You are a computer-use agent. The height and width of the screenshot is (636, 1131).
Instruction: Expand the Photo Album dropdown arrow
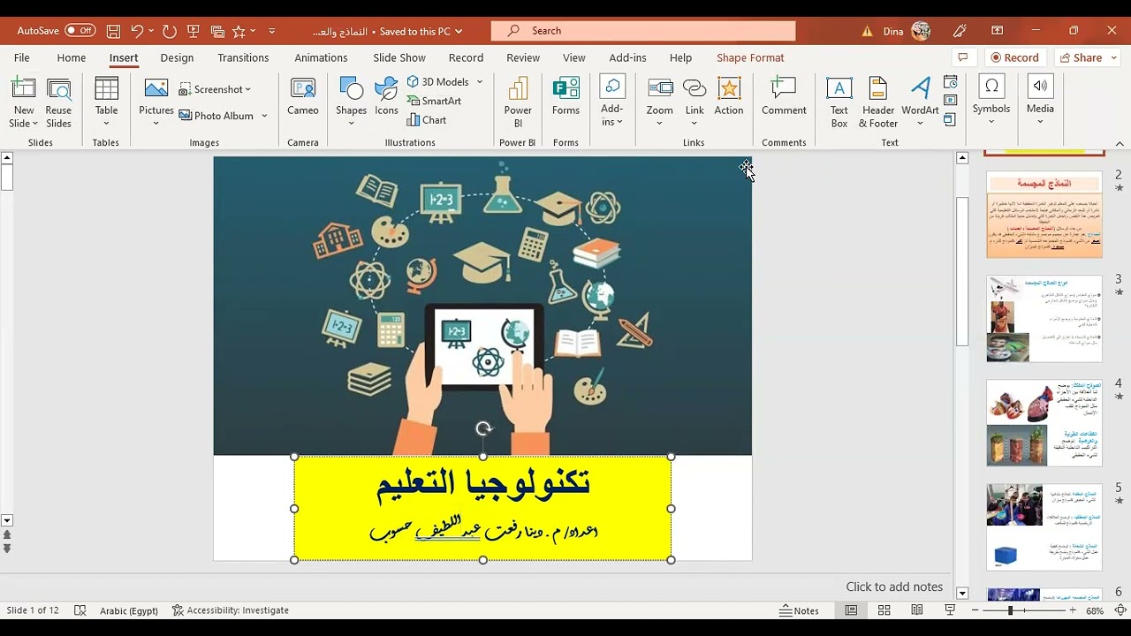point(264,116)
